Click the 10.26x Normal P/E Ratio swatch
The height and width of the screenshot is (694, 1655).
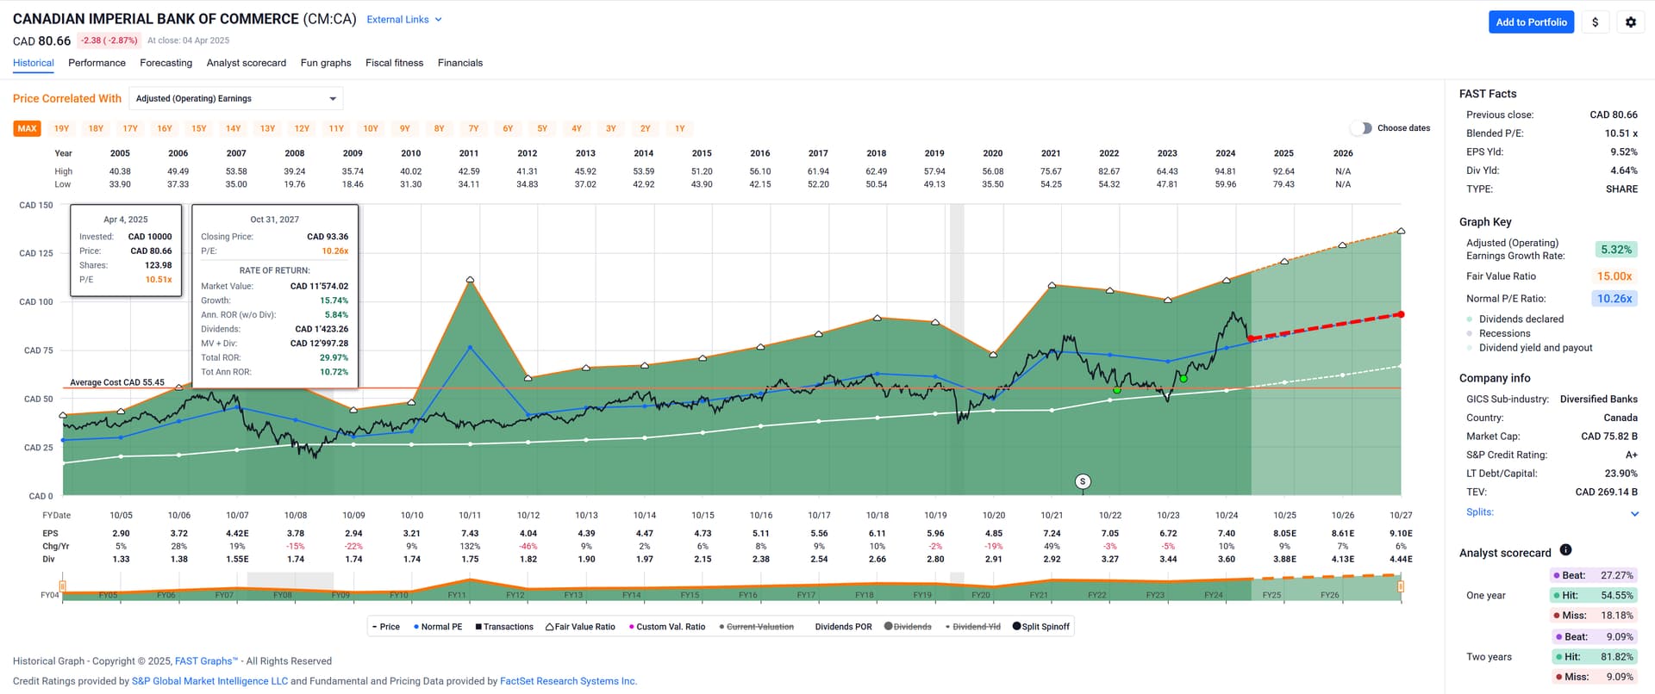click(1614, 299)
